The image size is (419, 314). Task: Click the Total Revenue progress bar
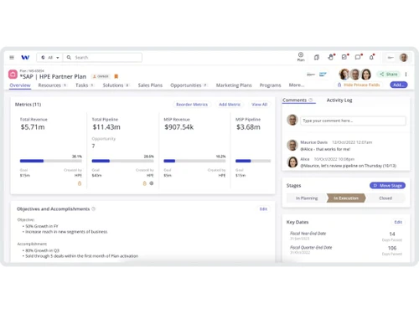pos(51,161)
